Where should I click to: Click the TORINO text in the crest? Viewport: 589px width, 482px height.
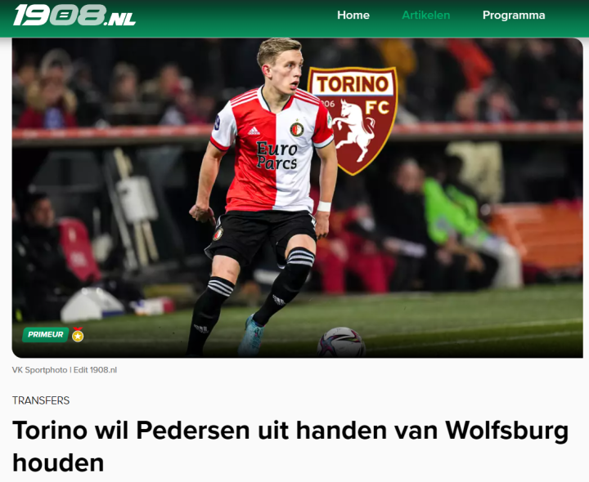[353, 83]
